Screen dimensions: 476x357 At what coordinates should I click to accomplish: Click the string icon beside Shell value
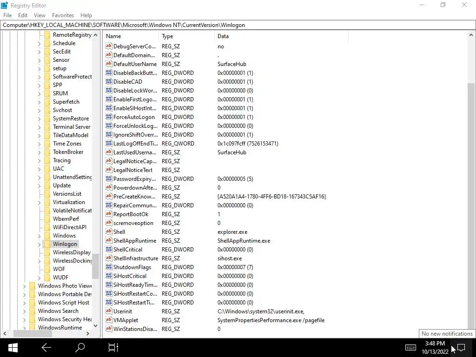pos(109,231)
